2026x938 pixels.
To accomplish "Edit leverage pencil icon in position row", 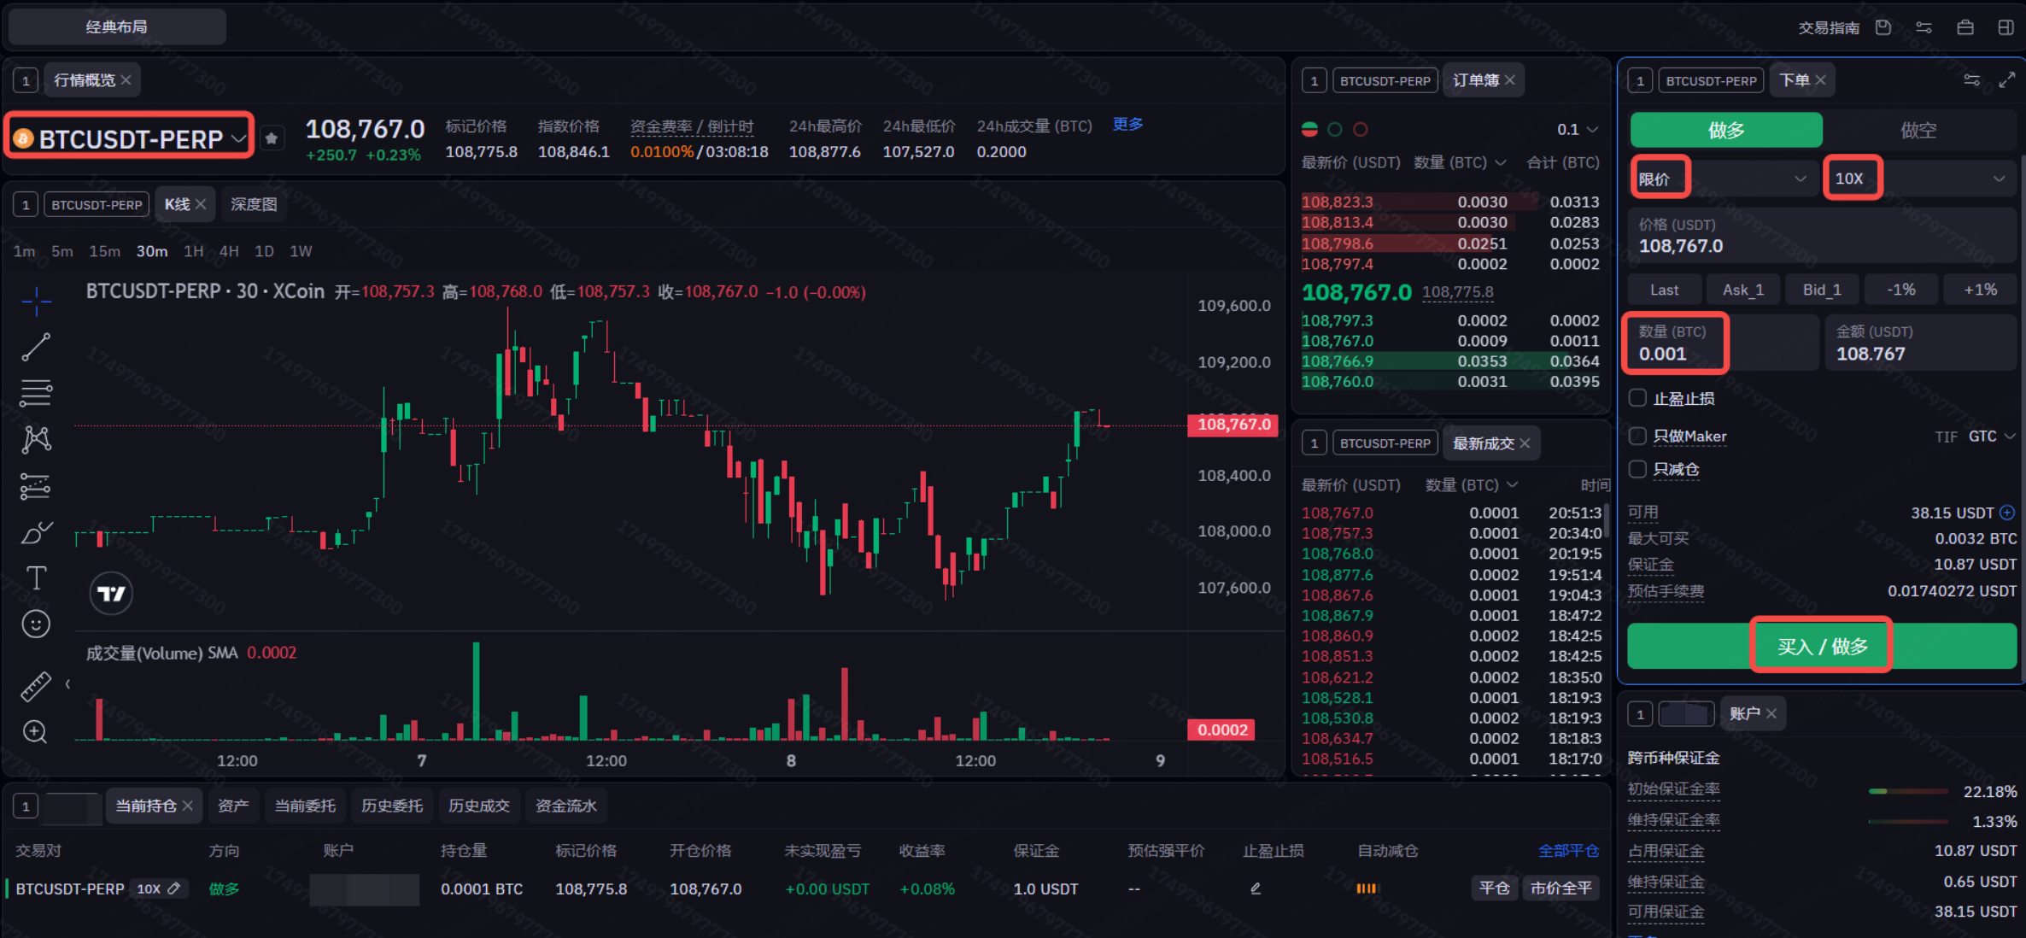I will pos(174,888).
